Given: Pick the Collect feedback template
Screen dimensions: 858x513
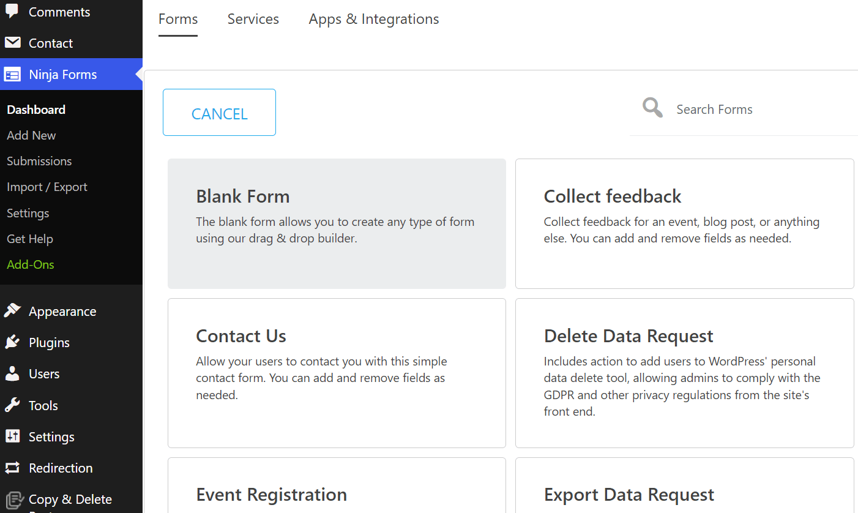Looking at the screenshot, I should [684, 223].
